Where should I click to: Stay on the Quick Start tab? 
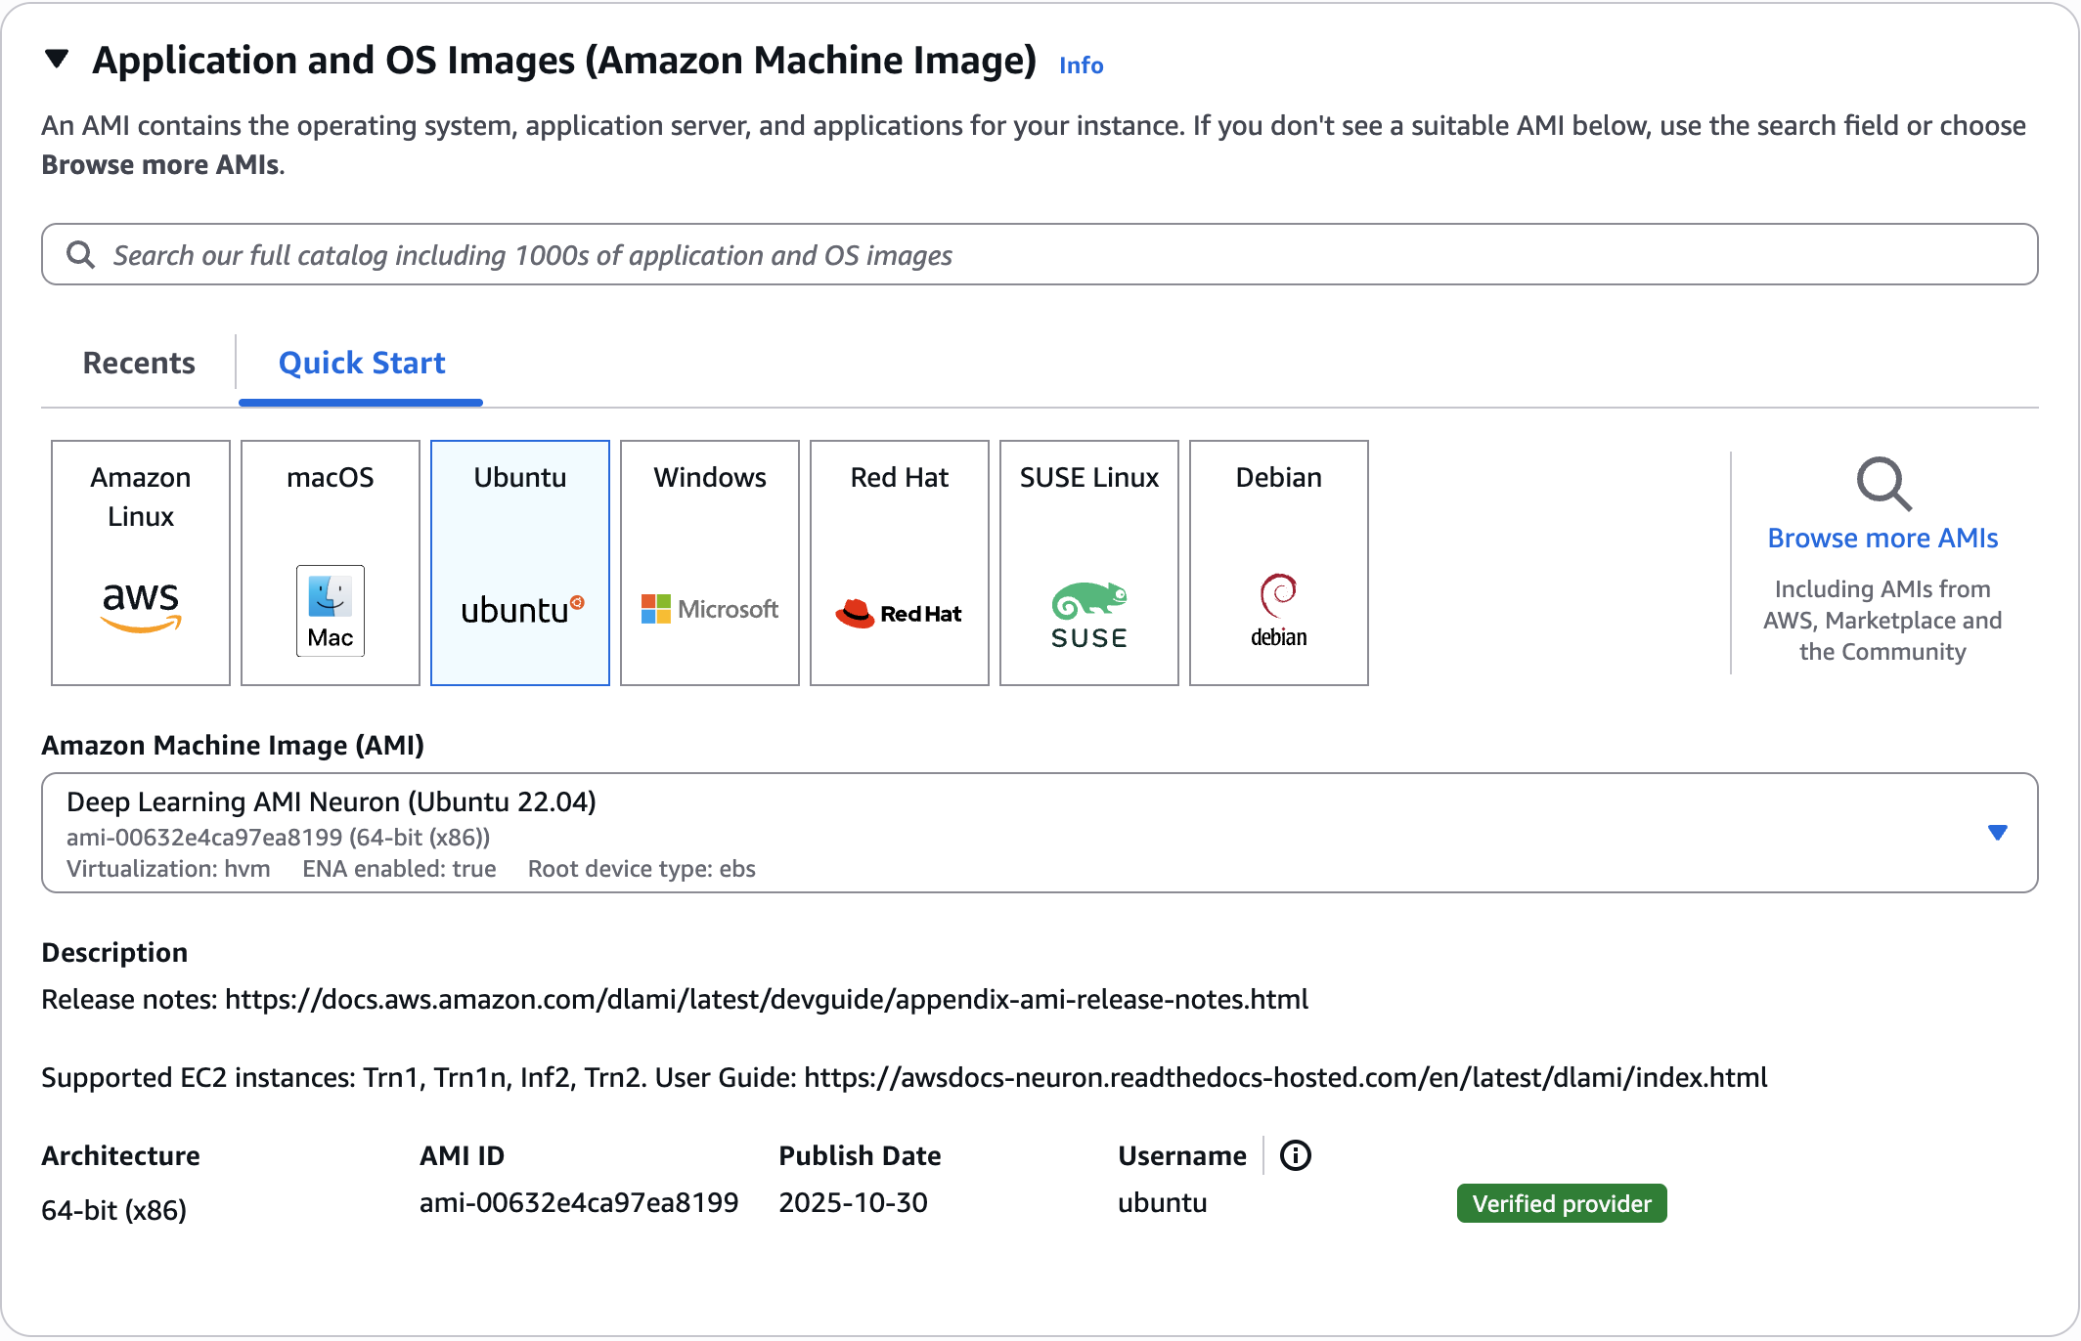pyautogui.click(x=360, y=363)
